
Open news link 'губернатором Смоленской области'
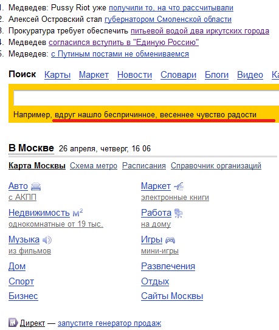click(x=168, y=19)
